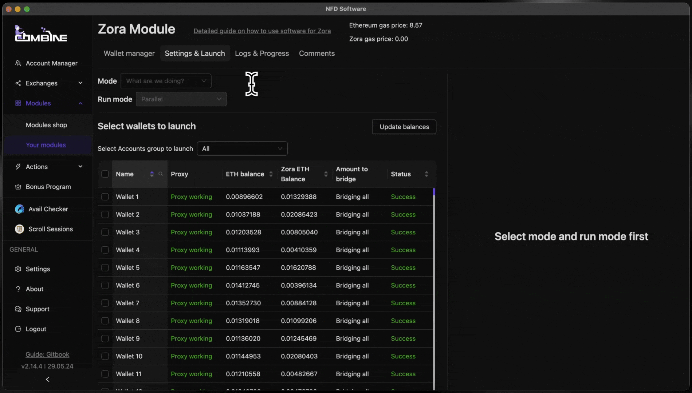
Task: Open the Mode dropdown
Action: click(166, 81)
